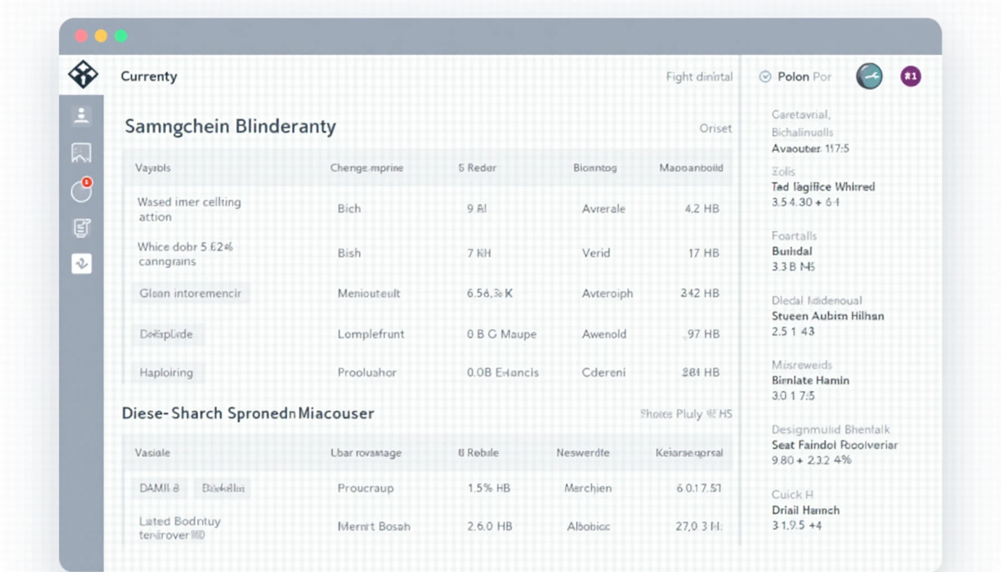Open the notifications circle with red badge
This screenshot has width=1001, height=572.
82,190
